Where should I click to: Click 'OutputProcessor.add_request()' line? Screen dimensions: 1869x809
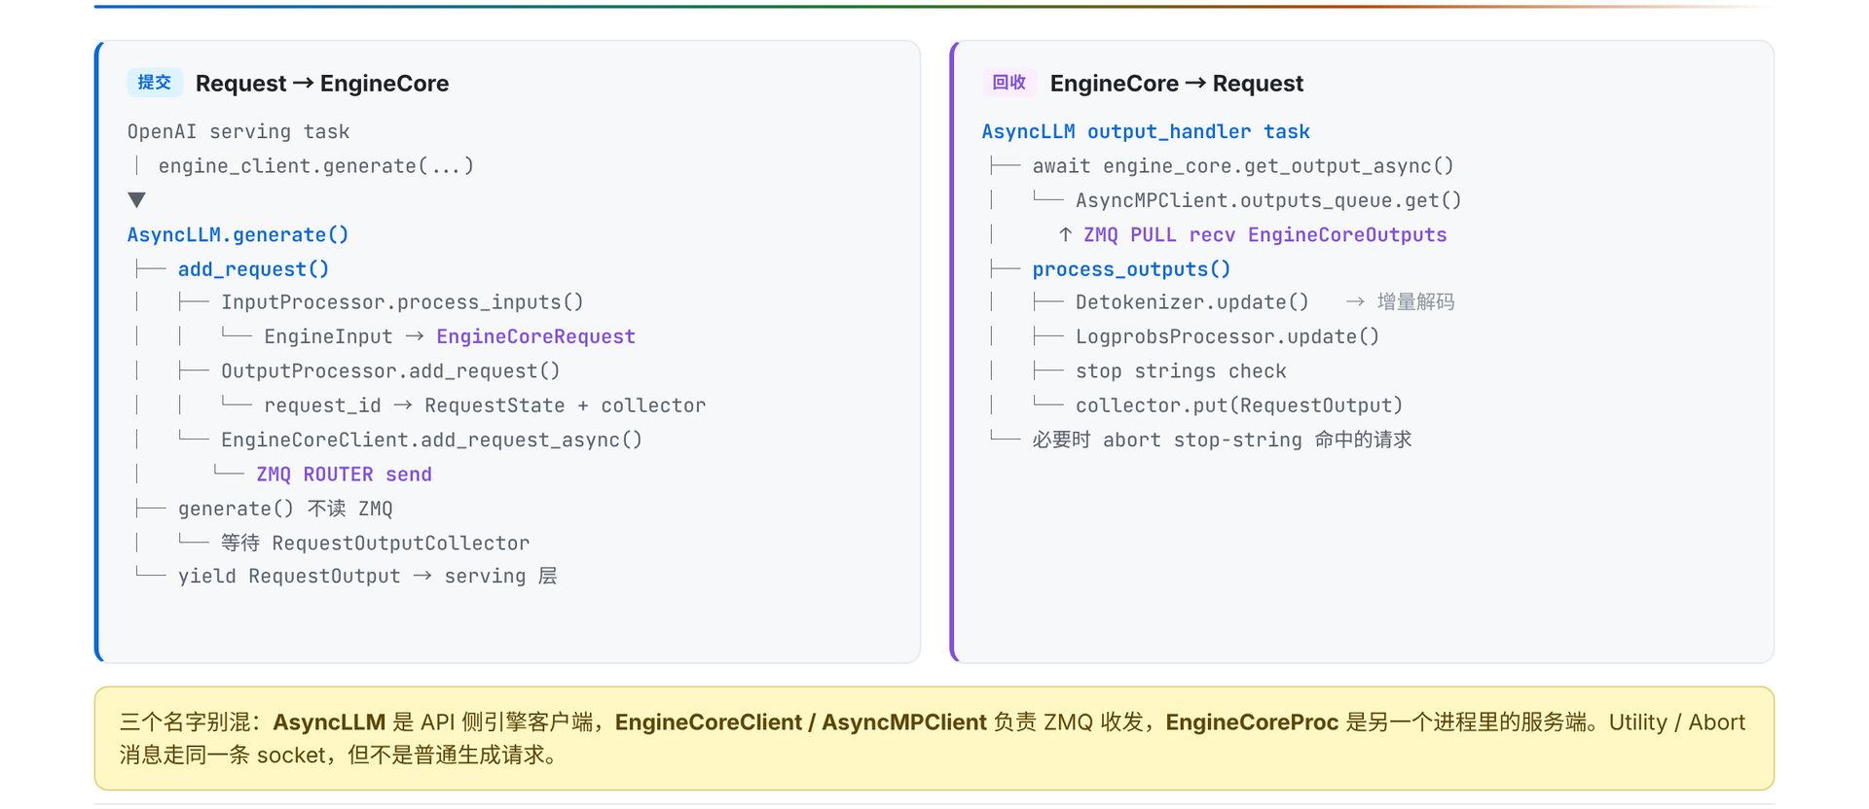click(390, 371)
